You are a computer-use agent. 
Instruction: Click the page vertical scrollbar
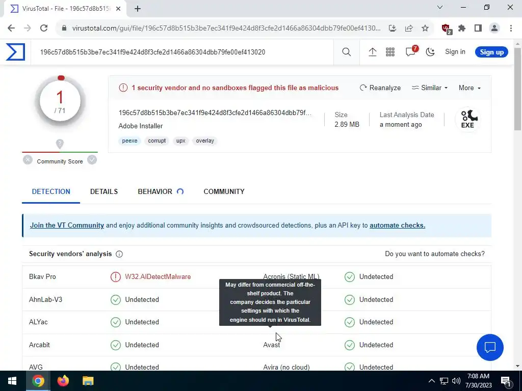coord(518,89)
